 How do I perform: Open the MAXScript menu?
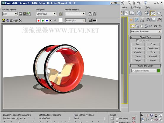point(136,7)
